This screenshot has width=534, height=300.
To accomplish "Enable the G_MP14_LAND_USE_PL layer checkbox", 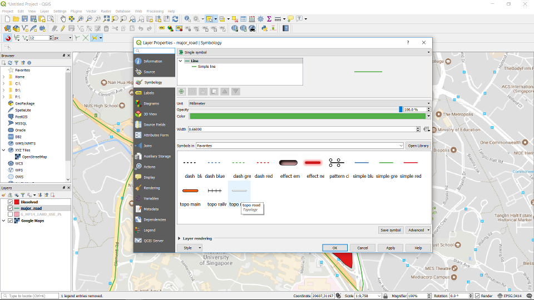I will [x=10, y=214].
